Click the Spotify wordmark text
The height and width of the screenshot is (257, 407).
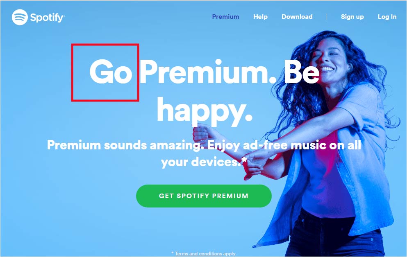click(x=47, y=18)
